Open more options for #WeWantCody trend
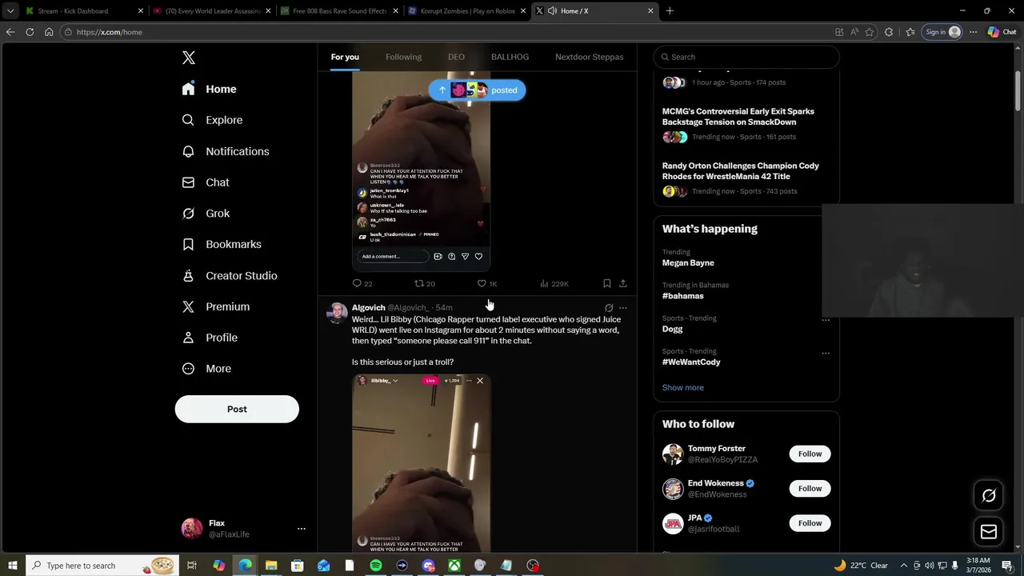1024x576 pixels. click(x=826, y=353)
